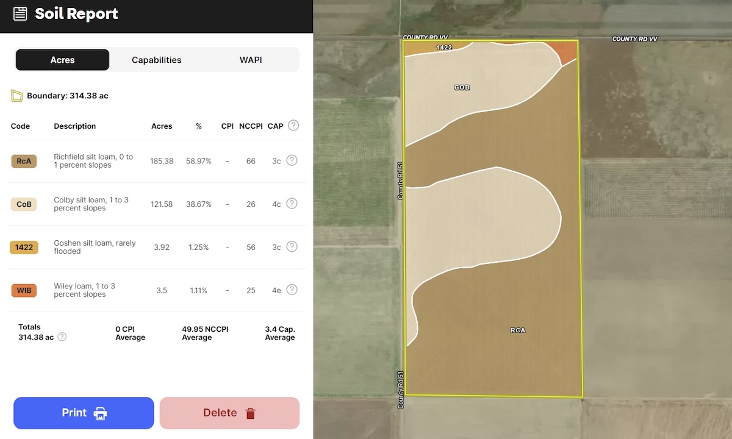Click the boundary polygon icon
The image size is (732, 439).
pos(16,96)
